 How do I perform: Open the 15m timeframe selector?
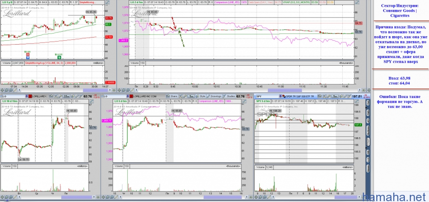pos(67,97)
